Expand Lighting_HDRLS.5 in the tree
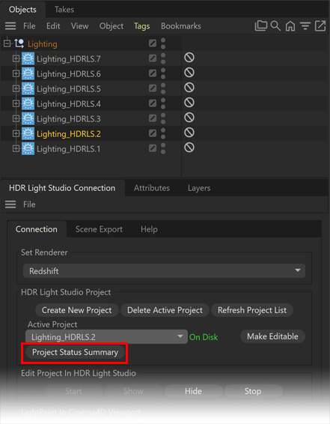 coord(16,88)
